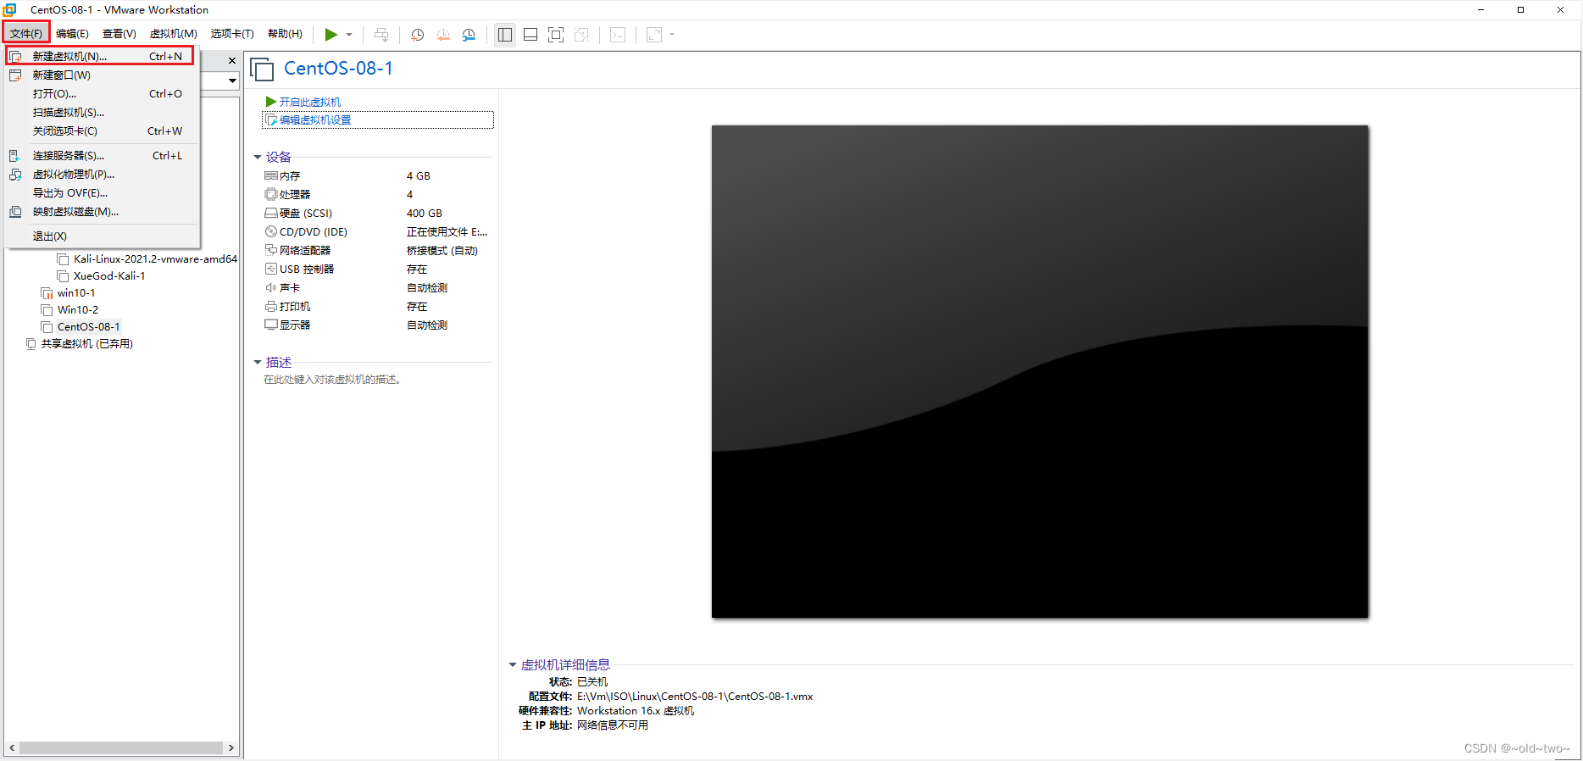Choose 打开(O)... in the File menu
The image size is (1583, 761).
pyautogui.click(x=102, y=93)
